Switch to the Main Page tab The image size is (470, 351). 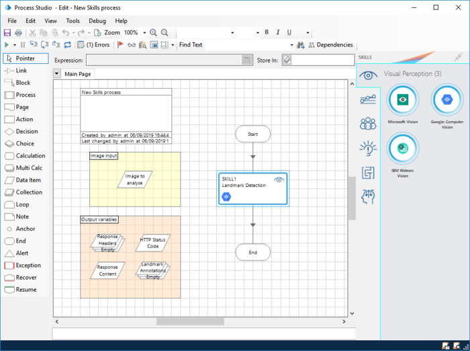point(78,74)
